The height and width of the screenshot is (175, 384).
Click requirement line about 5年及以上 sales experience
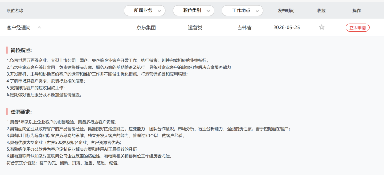pos(62,122)
